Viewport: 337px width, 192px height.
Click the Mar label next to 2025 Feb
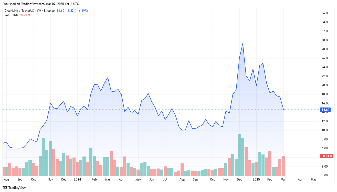(x=283, y=179)
